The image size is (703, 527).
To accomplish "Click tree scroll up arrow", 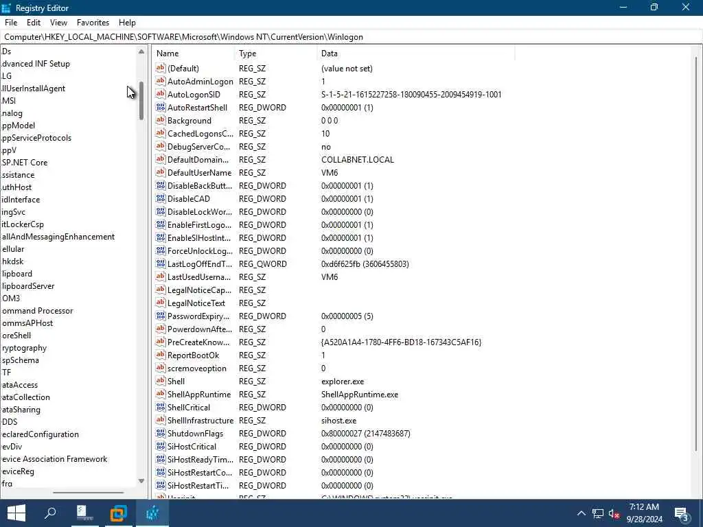I will click(141, 51).
